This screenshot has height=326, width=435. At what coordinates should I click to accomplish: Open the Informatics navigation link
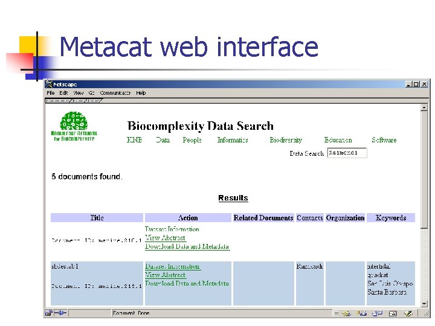click(x=233, y=140)
